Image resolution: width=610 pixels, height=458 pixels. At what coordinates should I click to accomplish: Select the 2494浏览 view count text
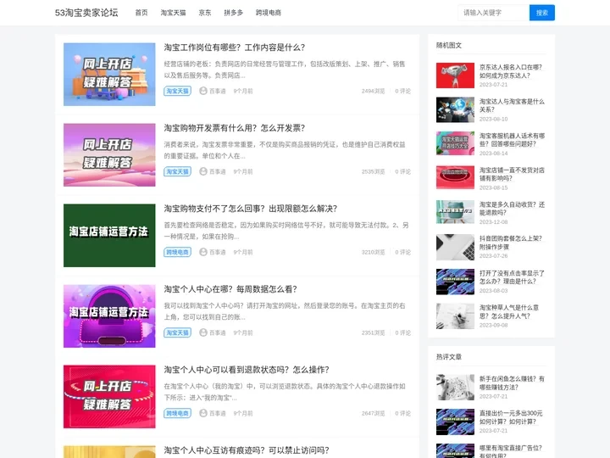(373, 91)
